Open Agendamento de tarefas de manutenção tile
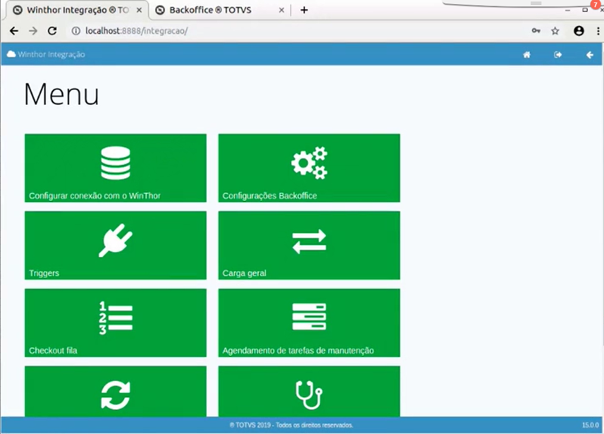 (309, 323)
